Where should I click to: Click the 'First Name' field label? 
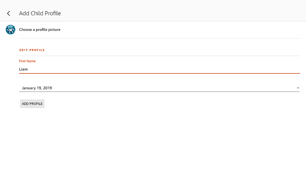[x=27, y=61]
